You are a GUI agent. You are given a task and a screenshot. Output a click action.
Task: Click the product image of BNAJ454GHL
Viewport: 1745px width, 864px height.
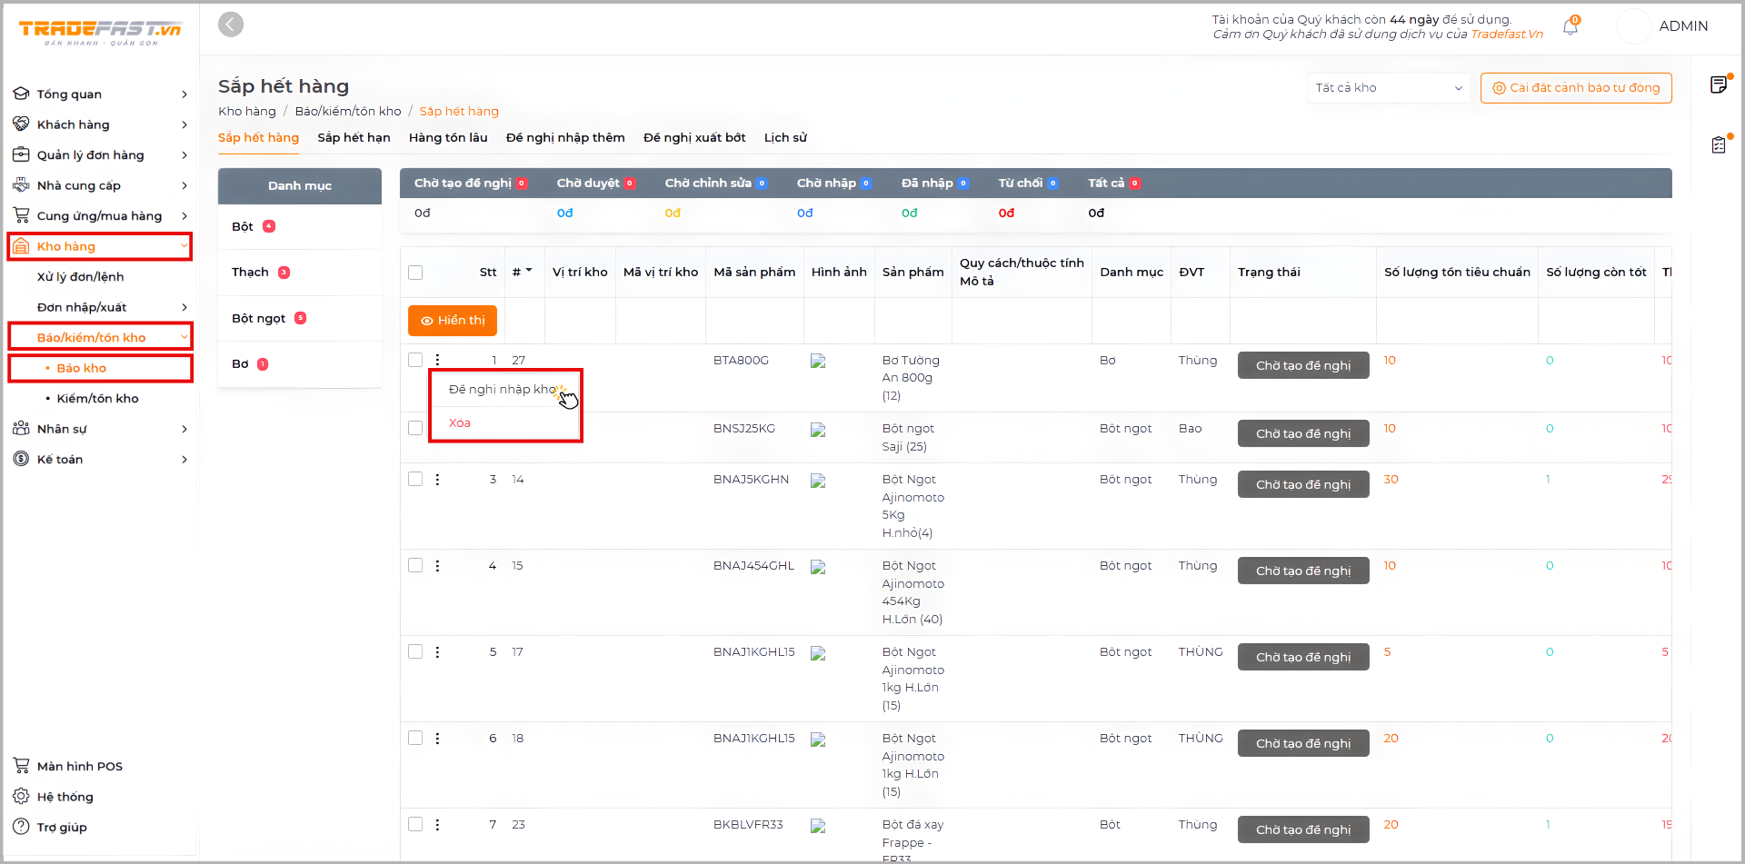[x=818, y=567]
